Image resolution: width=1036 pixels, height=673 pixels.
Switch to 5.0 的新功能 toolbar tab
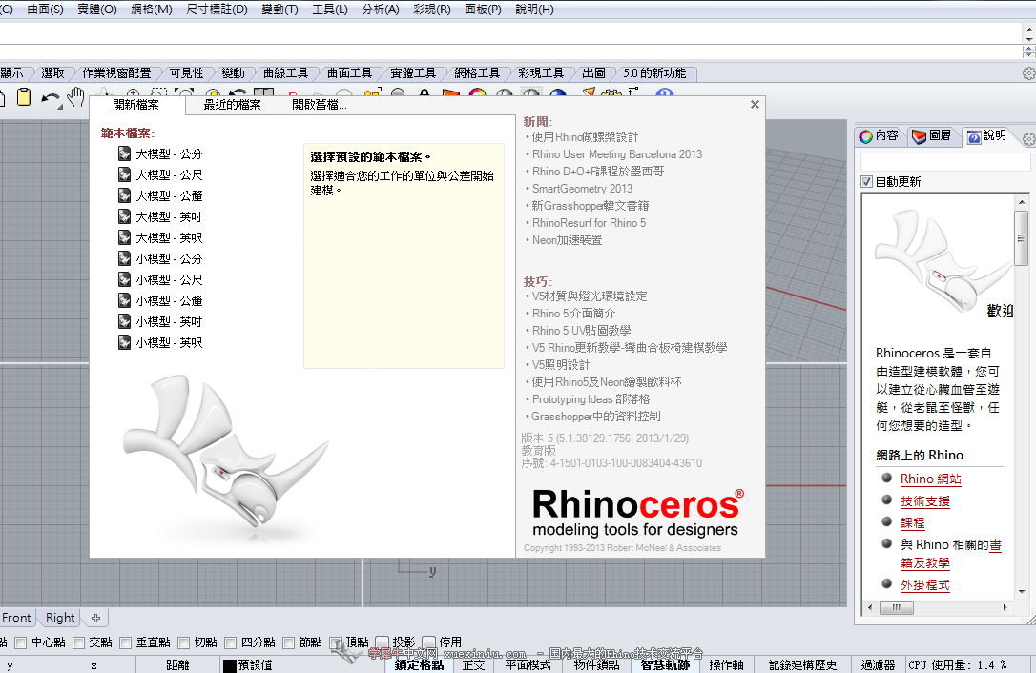point(654,73)
